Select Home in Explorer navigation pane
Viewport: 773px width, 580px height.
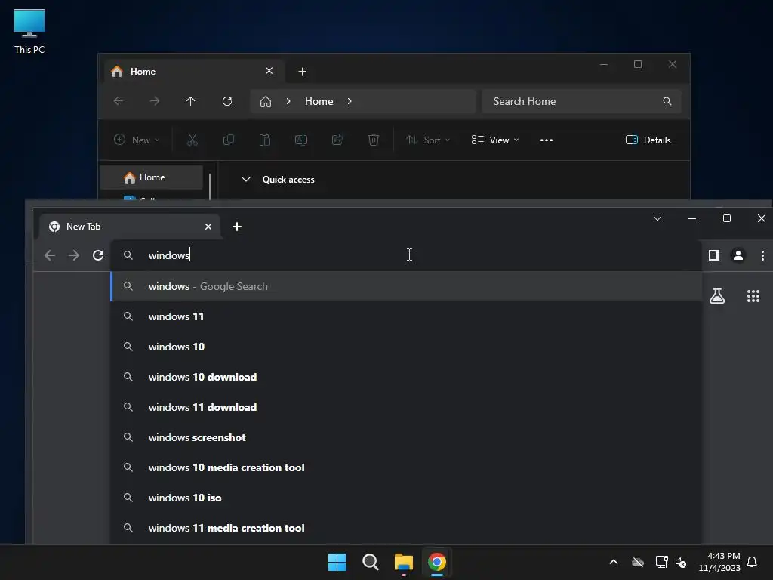click(151, 177)
